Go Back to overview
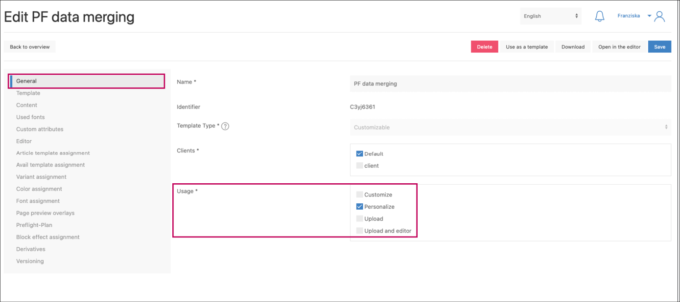The width and height of the screenshot is (680, 302). coord(30,47)
